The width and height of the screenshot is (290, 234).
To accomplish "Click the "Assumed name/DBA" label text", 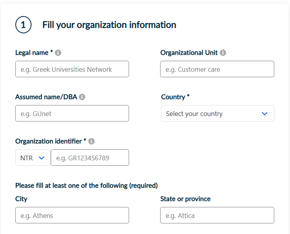I will [x=46, y=97].
